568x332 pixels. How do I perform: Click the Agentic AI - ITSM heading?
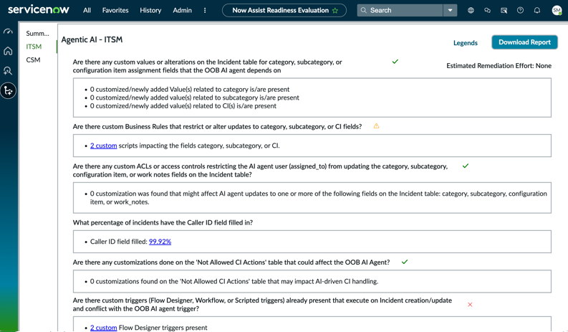click(92, 39)
